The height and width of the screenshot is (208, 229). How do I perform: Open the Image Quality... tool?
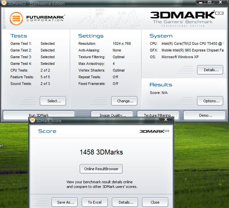(112, 114)
